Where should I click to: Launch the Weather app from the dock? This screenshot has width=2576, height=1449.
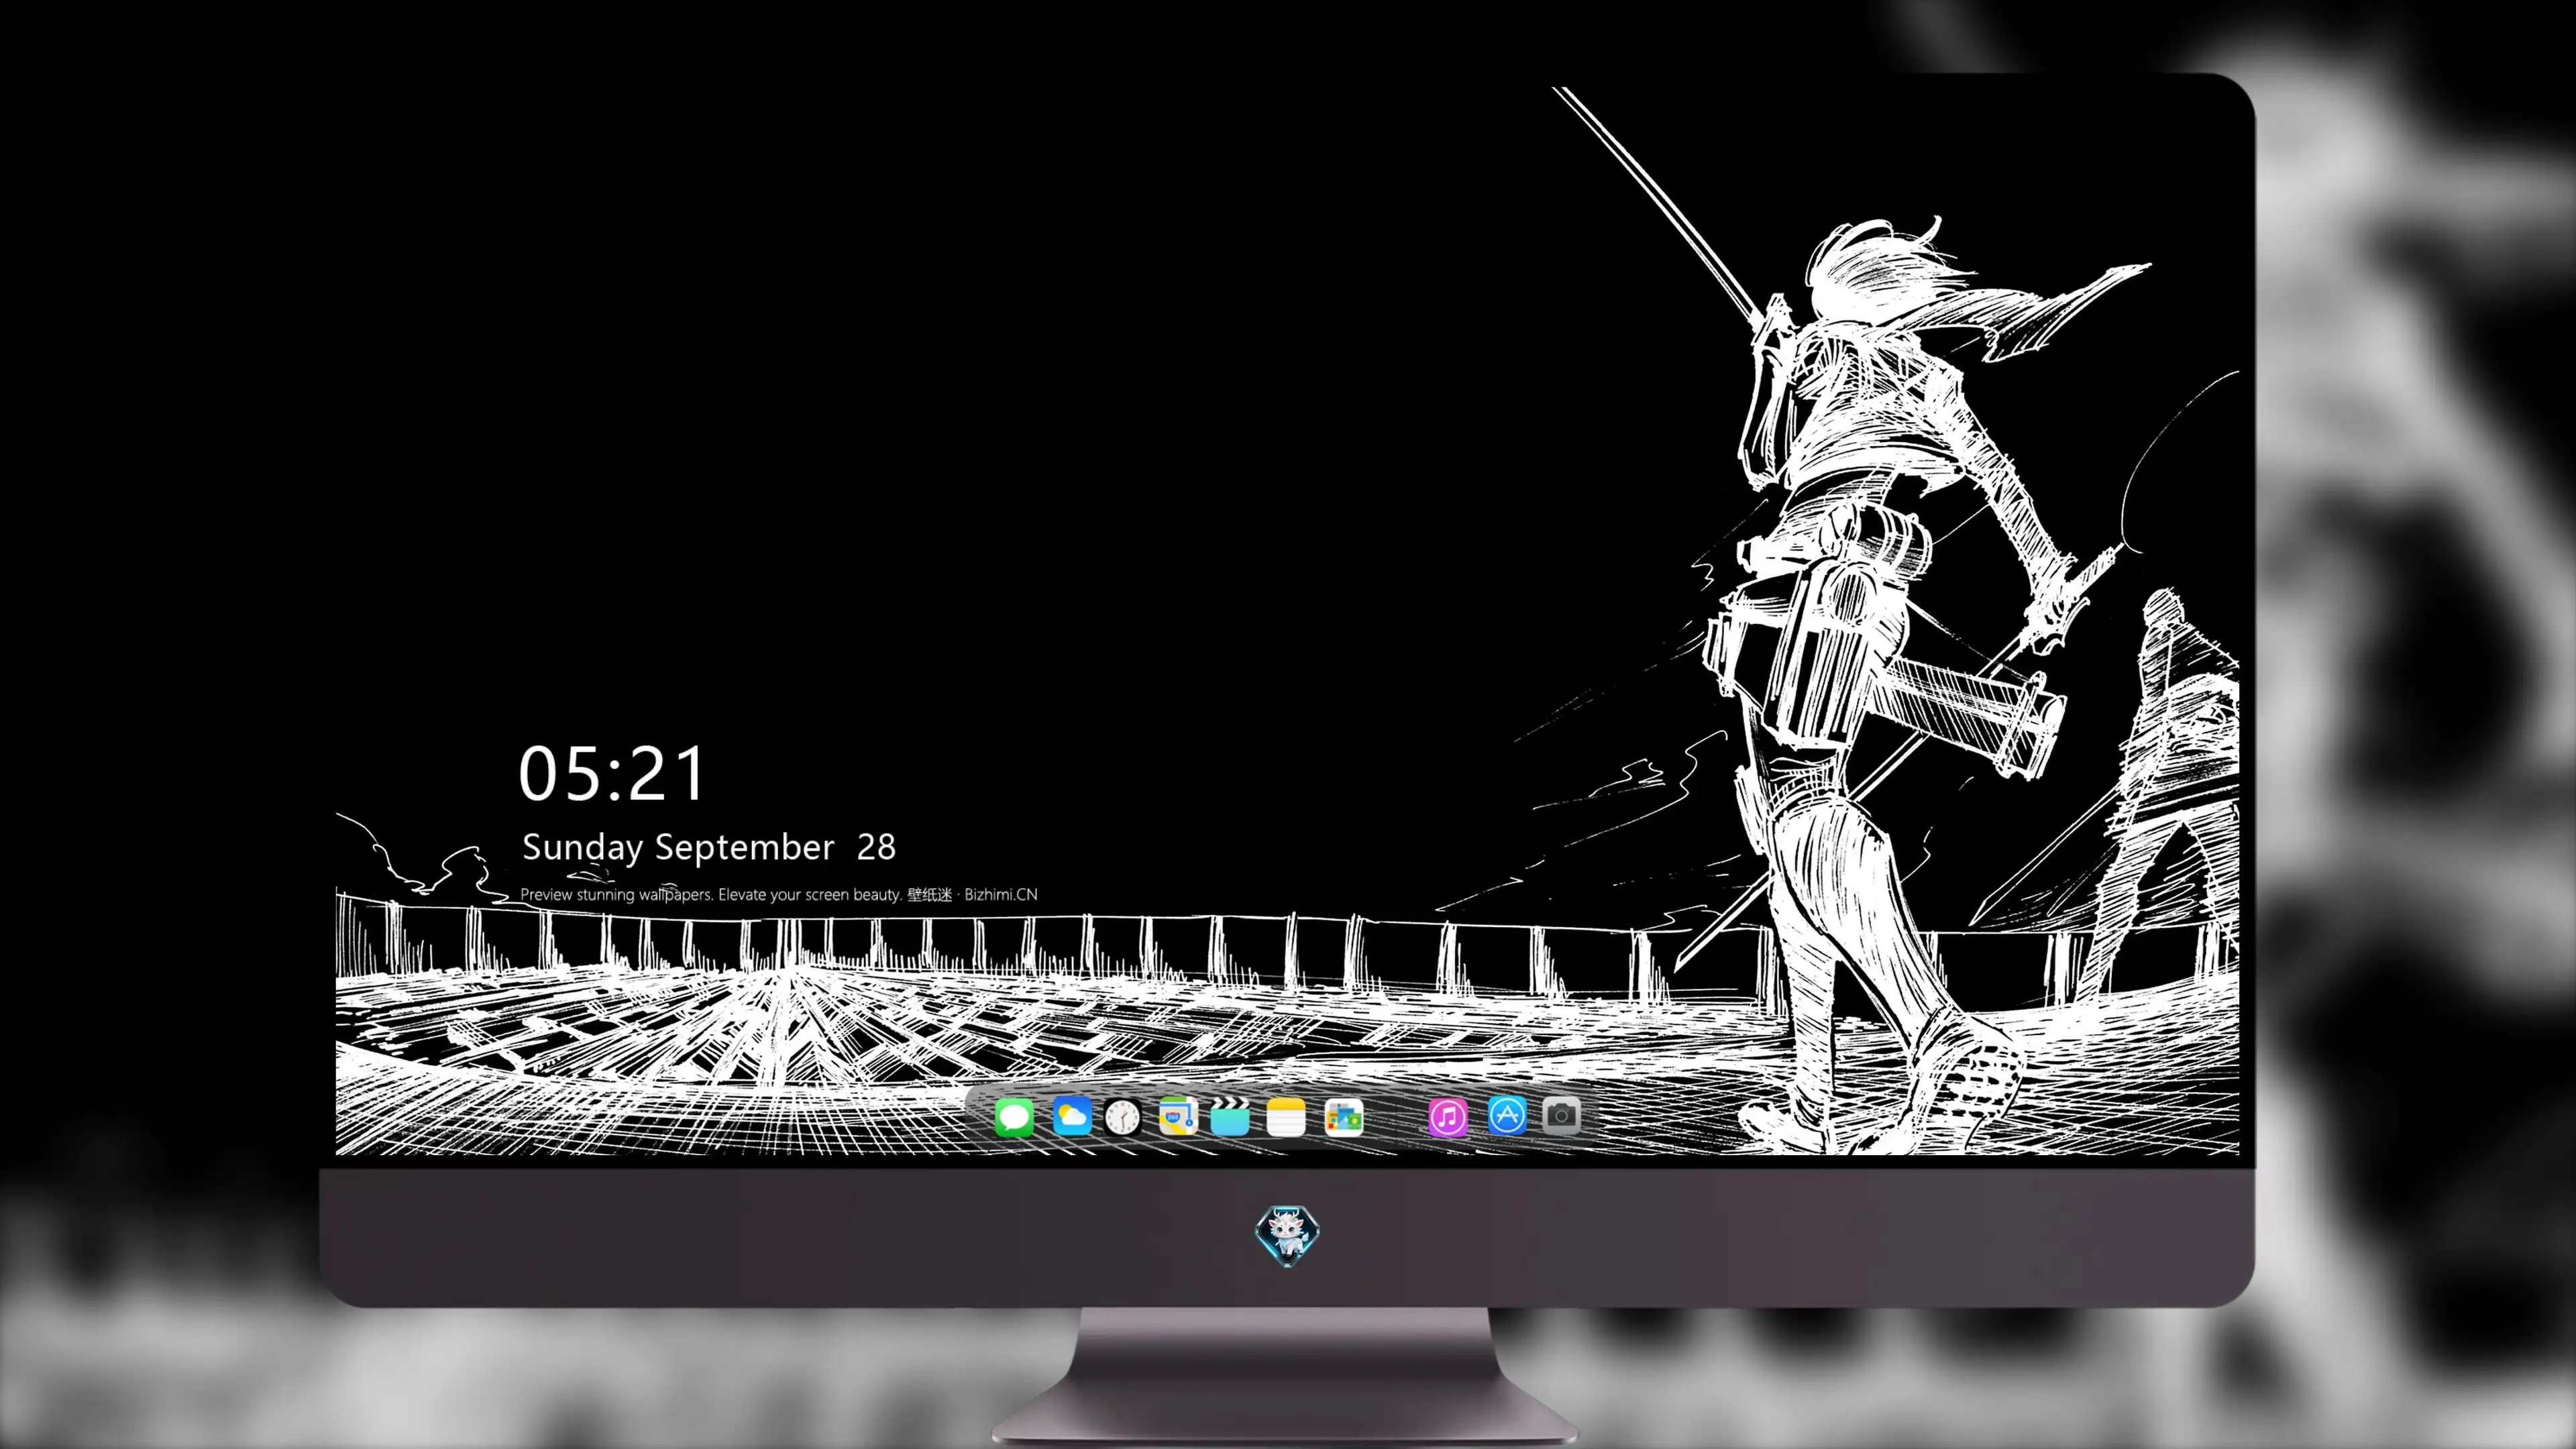tap(1072, 1116)
